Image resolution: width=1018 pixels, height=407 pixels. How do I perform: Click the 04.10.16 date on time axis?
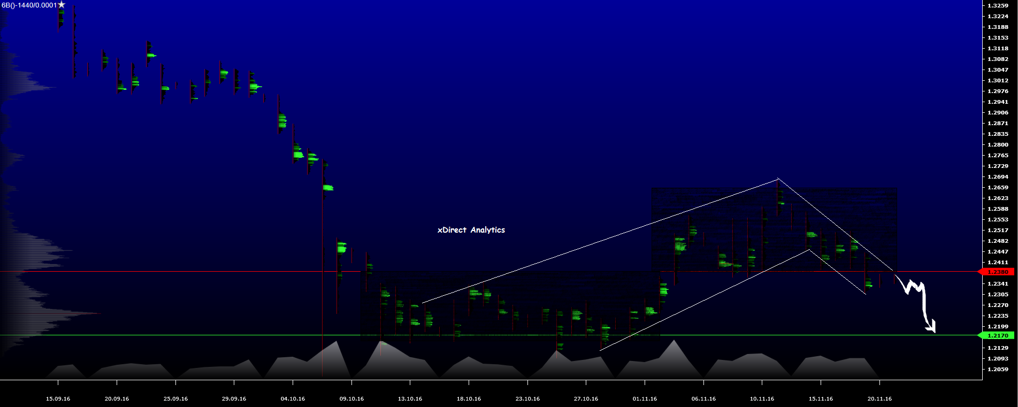[293, 398]
